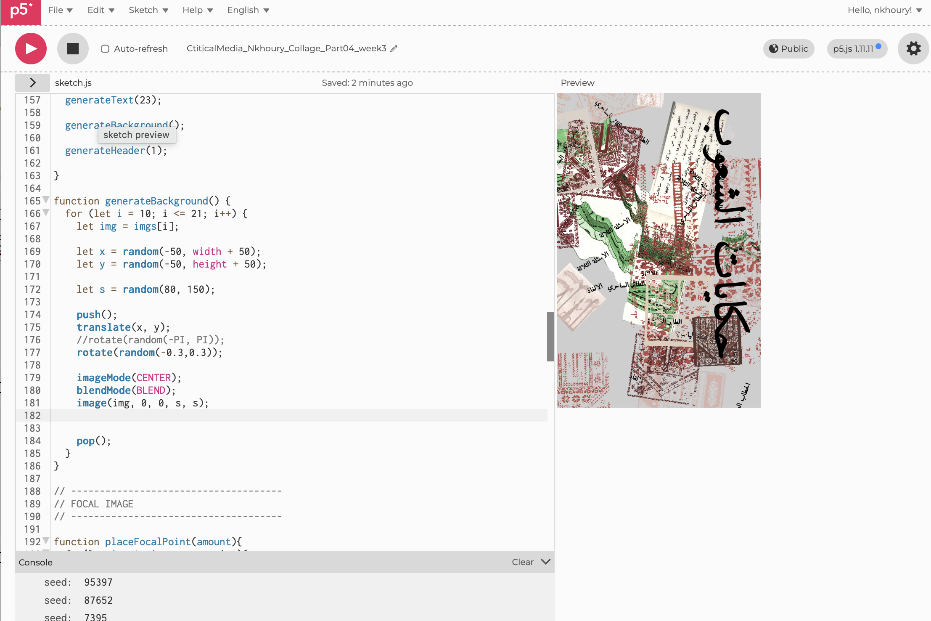Toggle the Public visibility button
The image size is (931, 621).
click(x=788, y=49)
